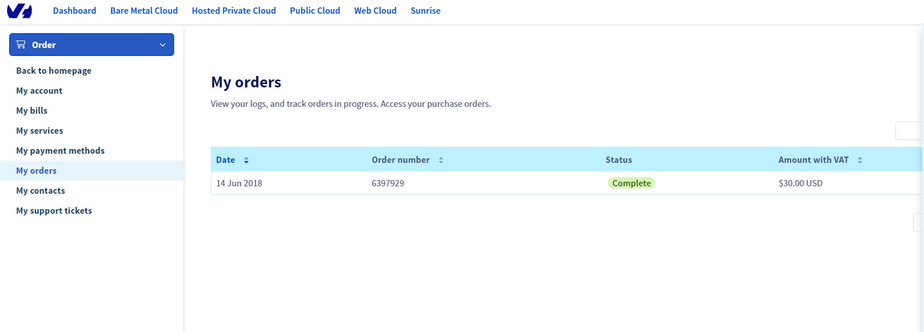Click the Complete status badge
This screenshot has width=924, height=332.
point(631,183)
